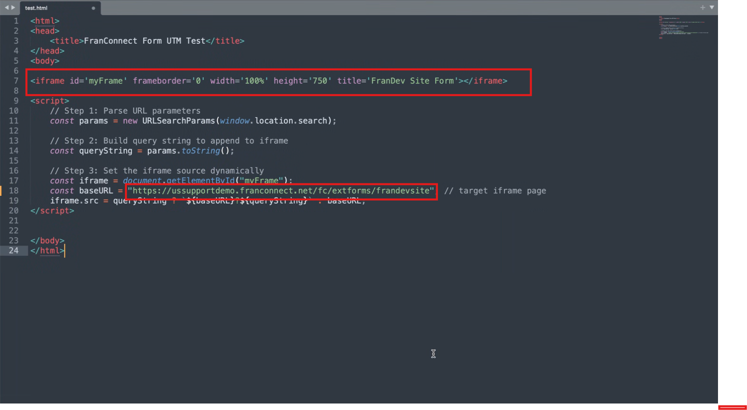Click the Step 1 Parse URL parameters comment
The image size is (747, 410).
[x=125, y=110]
